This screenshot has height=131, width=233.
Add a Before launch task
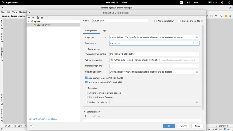86,116
